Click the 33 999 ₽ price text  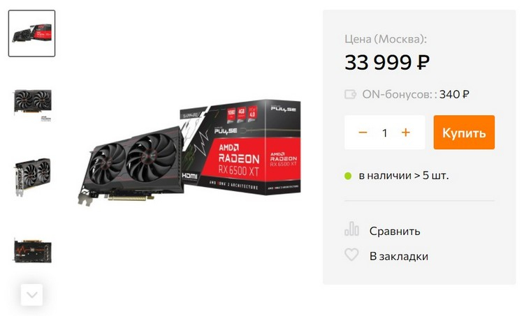(x=387, y=62)
